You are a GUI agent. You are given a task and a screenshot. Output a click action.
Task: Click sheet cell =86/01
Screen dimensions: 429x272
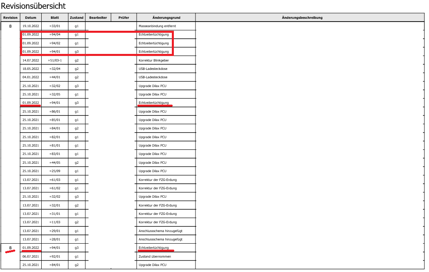coord(55,111)
